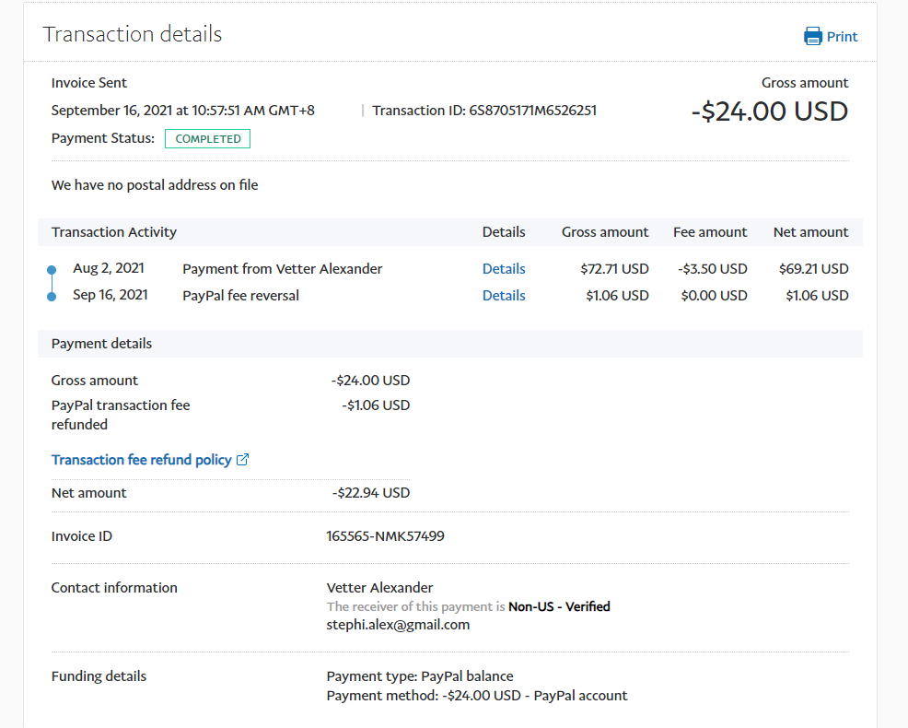Click the Transaction details heading
Viewport: 908px width, 728px height.
click(x=133, y=35)
